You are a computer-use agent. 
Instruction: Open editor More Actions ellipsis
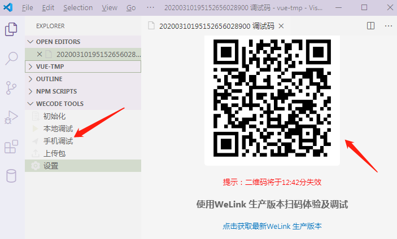tap(389, 26)
